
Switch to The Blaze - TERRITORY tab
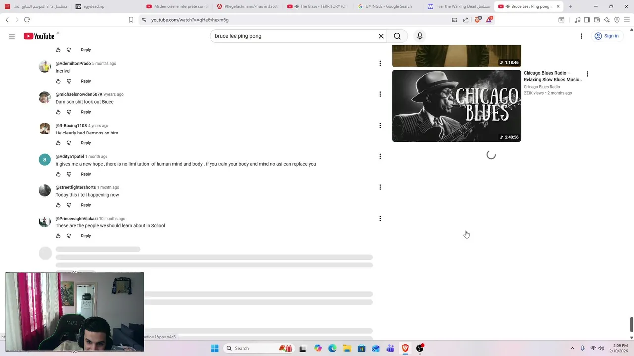pos(317,6)
